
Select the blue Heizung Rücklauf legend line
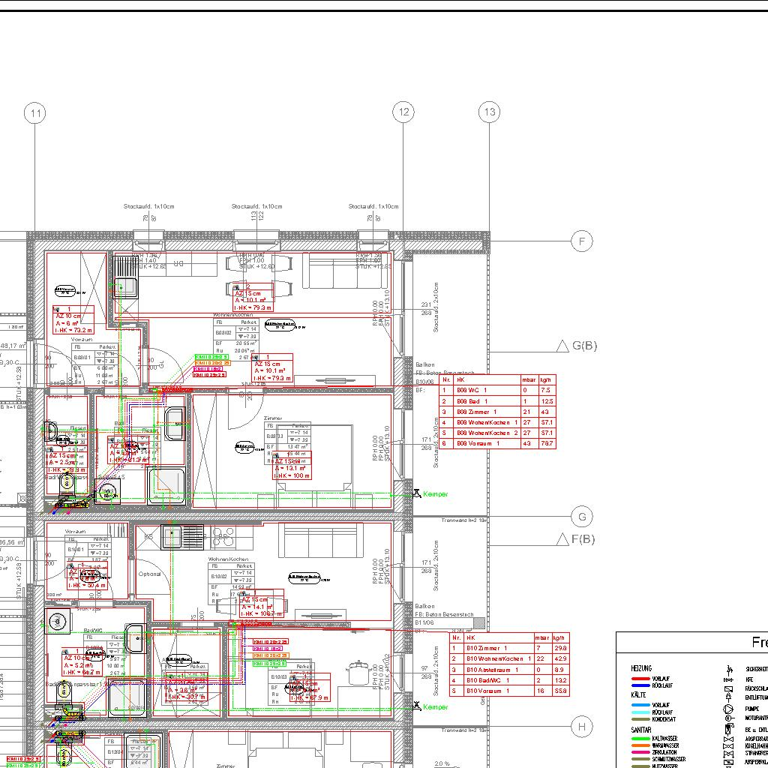click(x=640, y=685)
